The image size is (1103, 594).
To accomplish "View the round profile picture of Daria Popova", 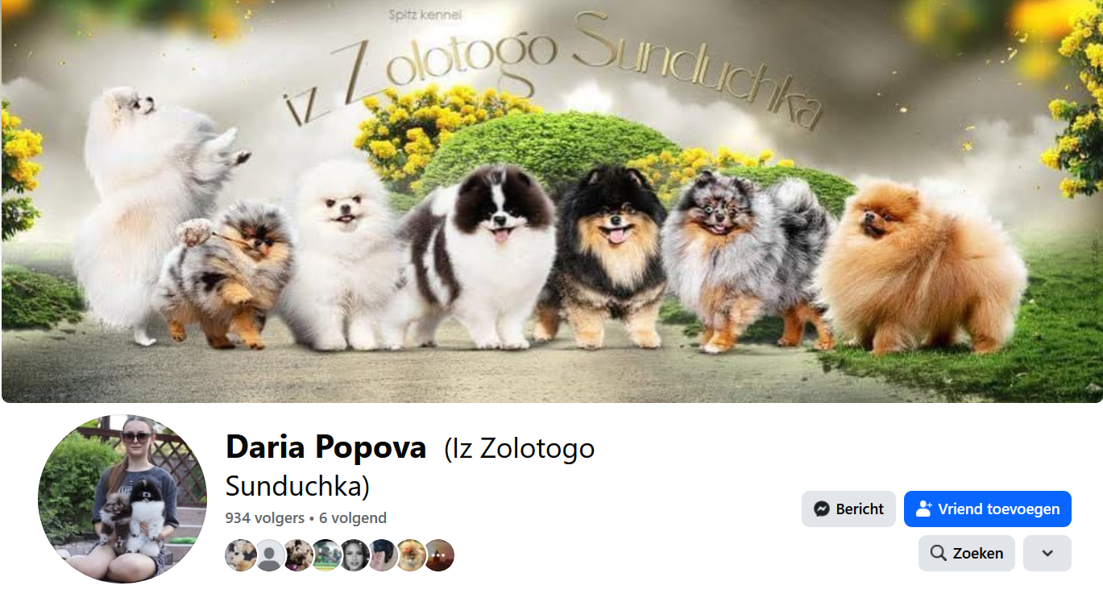I will pos(122,499).
